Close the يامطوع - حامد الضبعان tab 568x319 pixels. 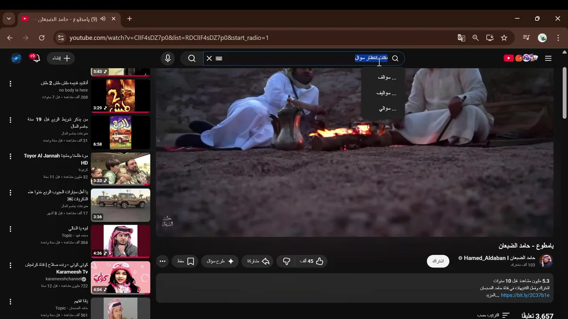pos(114,19)
